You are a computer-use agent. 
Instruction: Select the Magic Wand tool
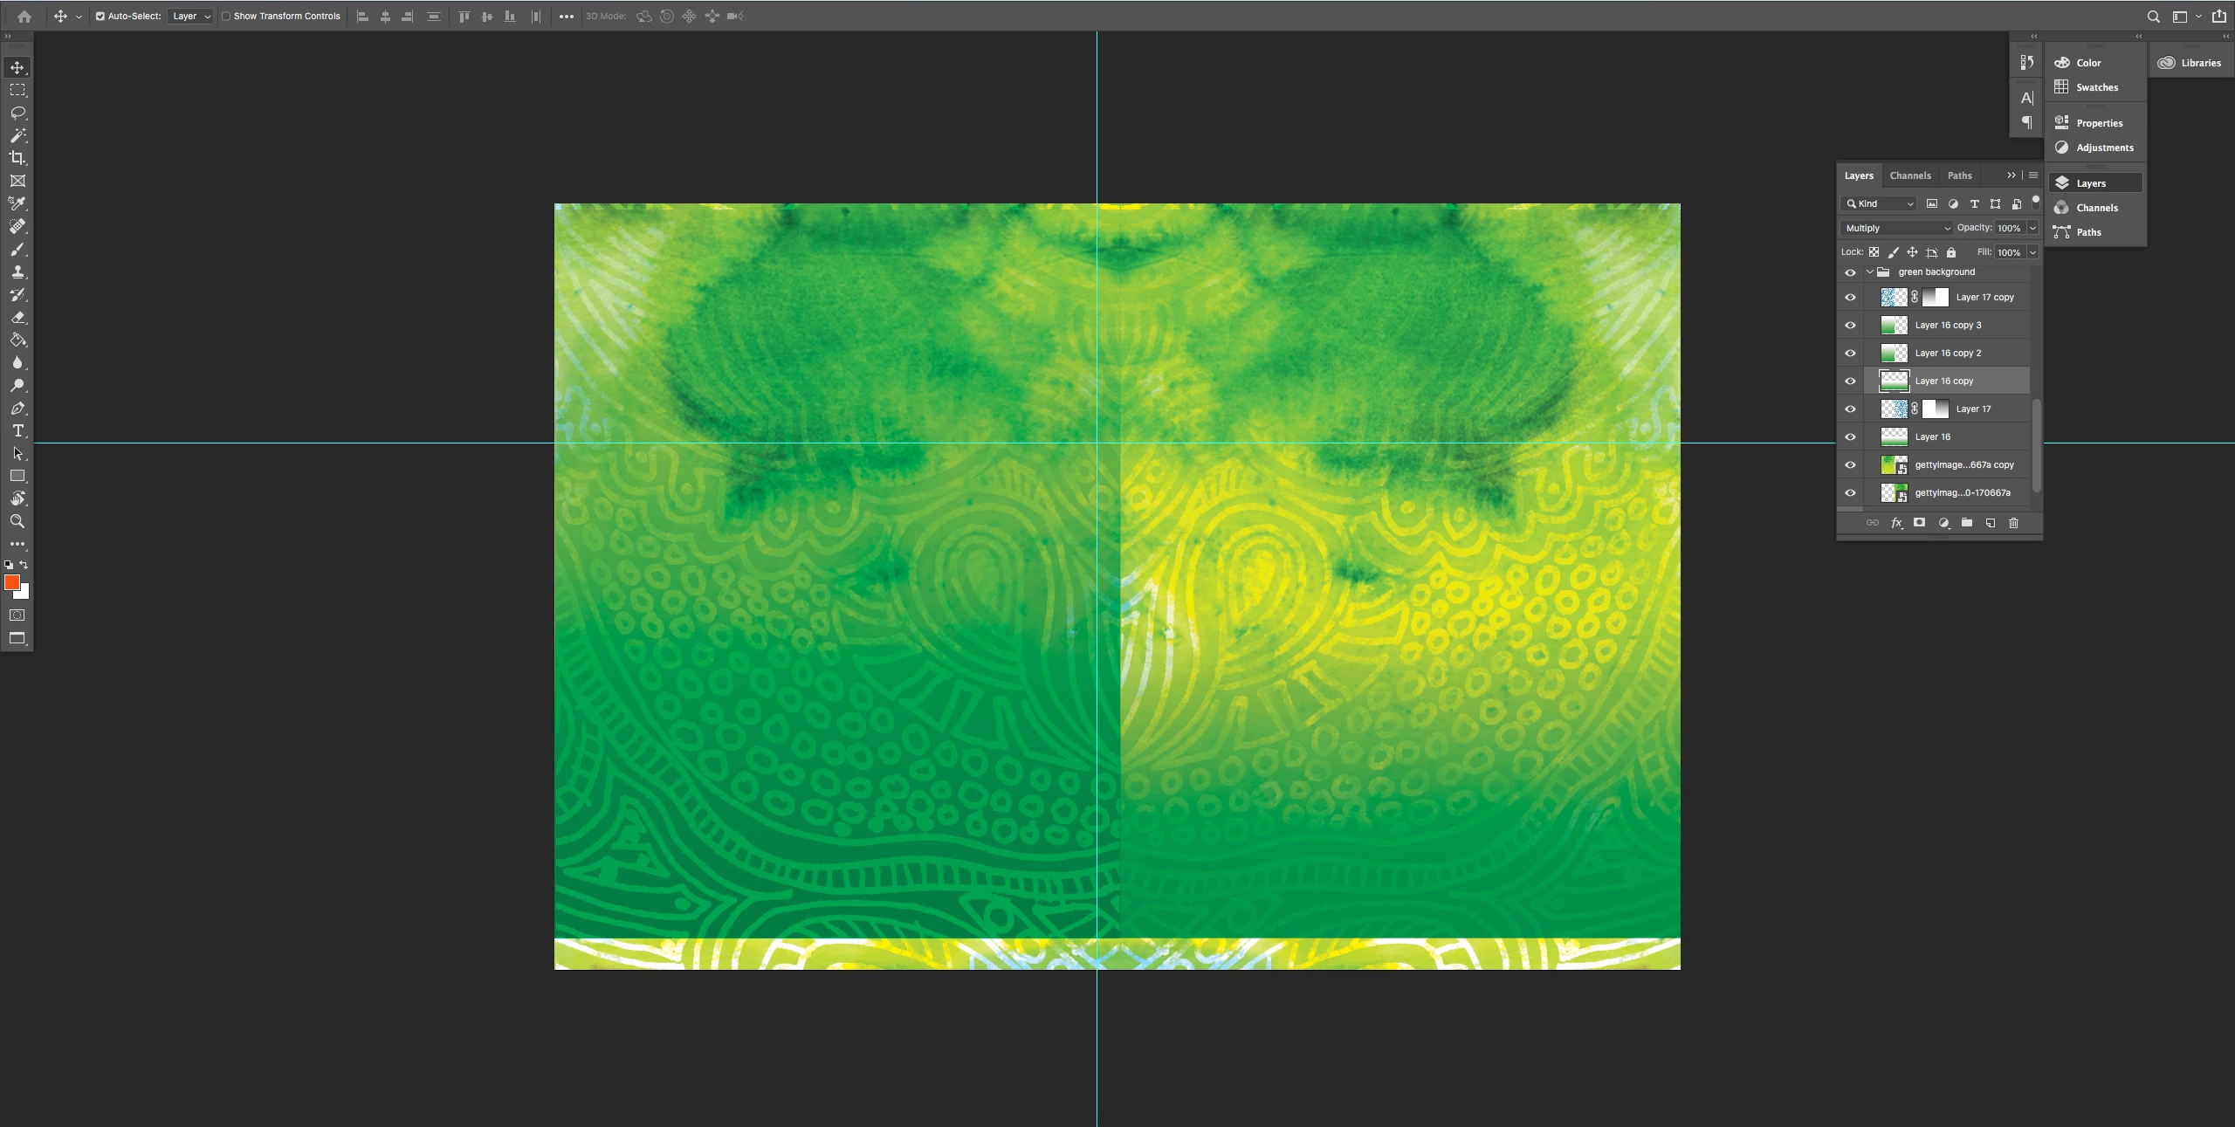pyautogui.click(x=17, y=135)
